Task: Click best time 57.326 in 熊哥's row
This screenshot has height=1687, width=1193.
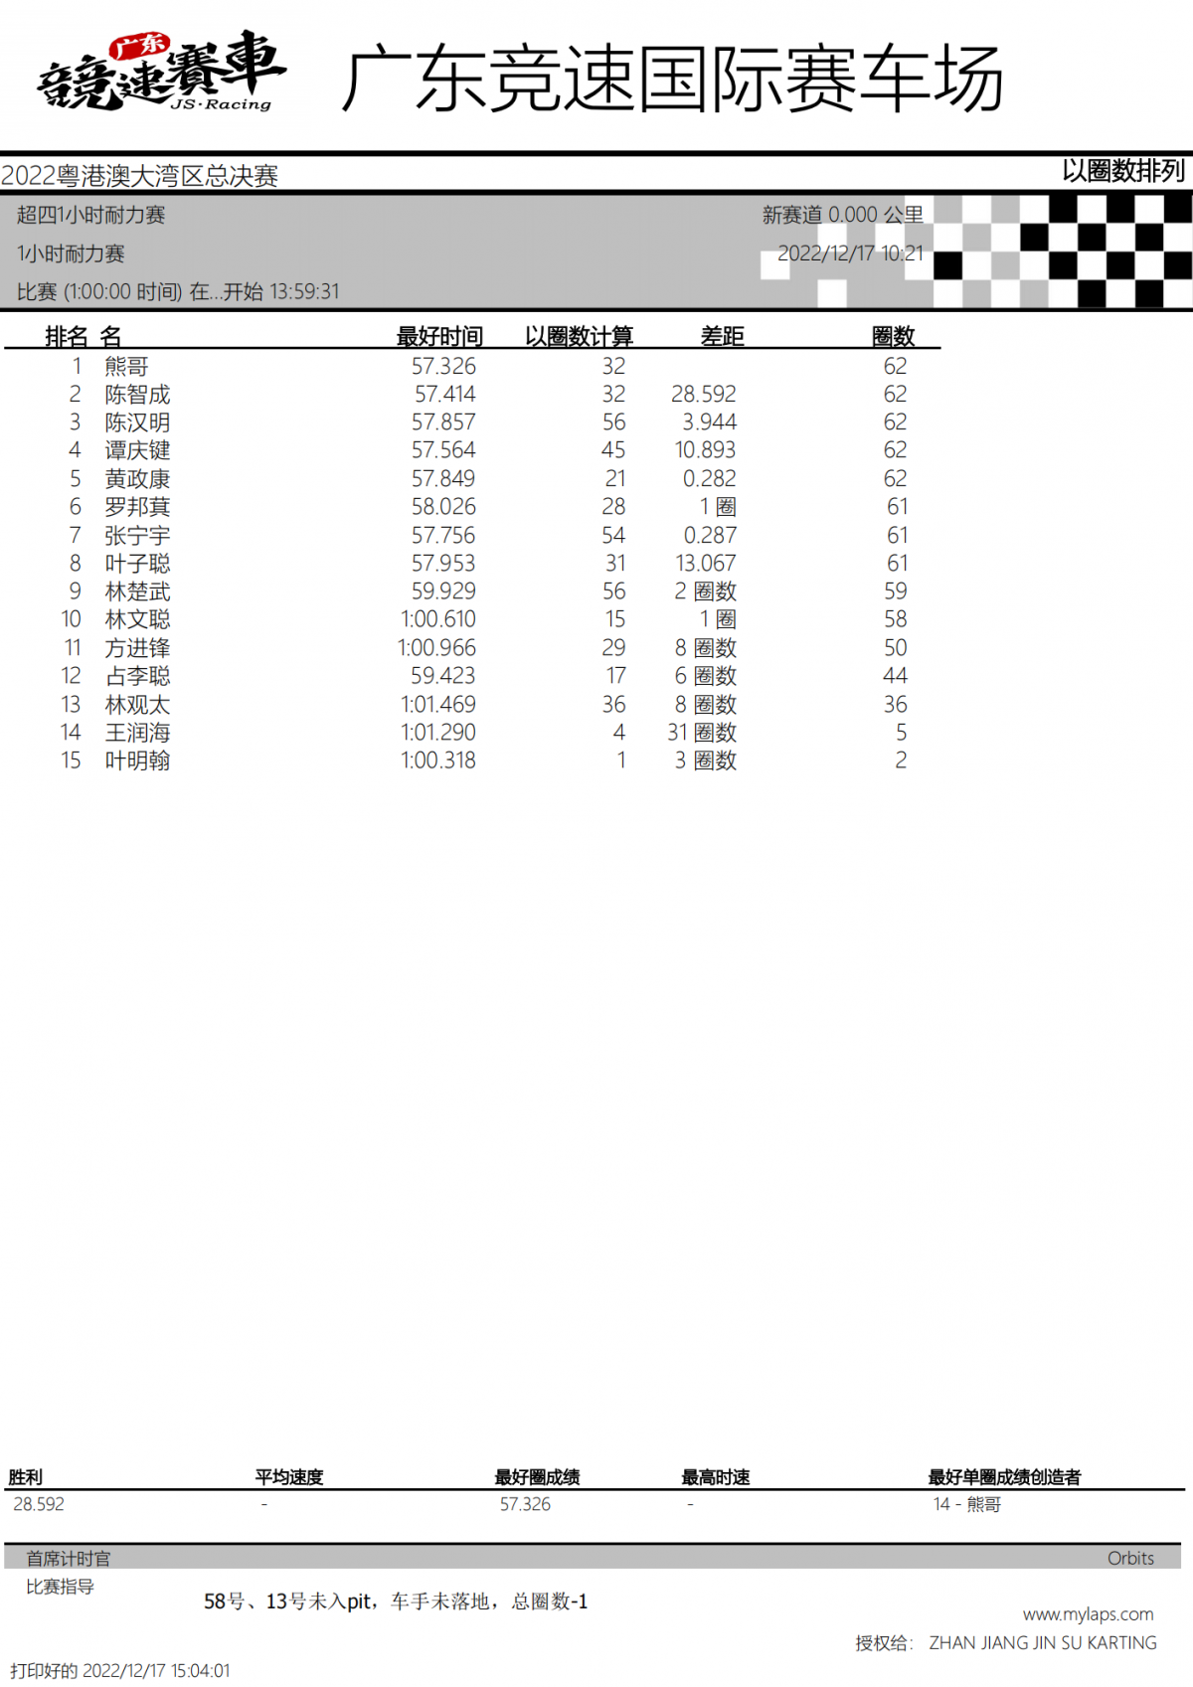Action: click(x=443, y=367)
